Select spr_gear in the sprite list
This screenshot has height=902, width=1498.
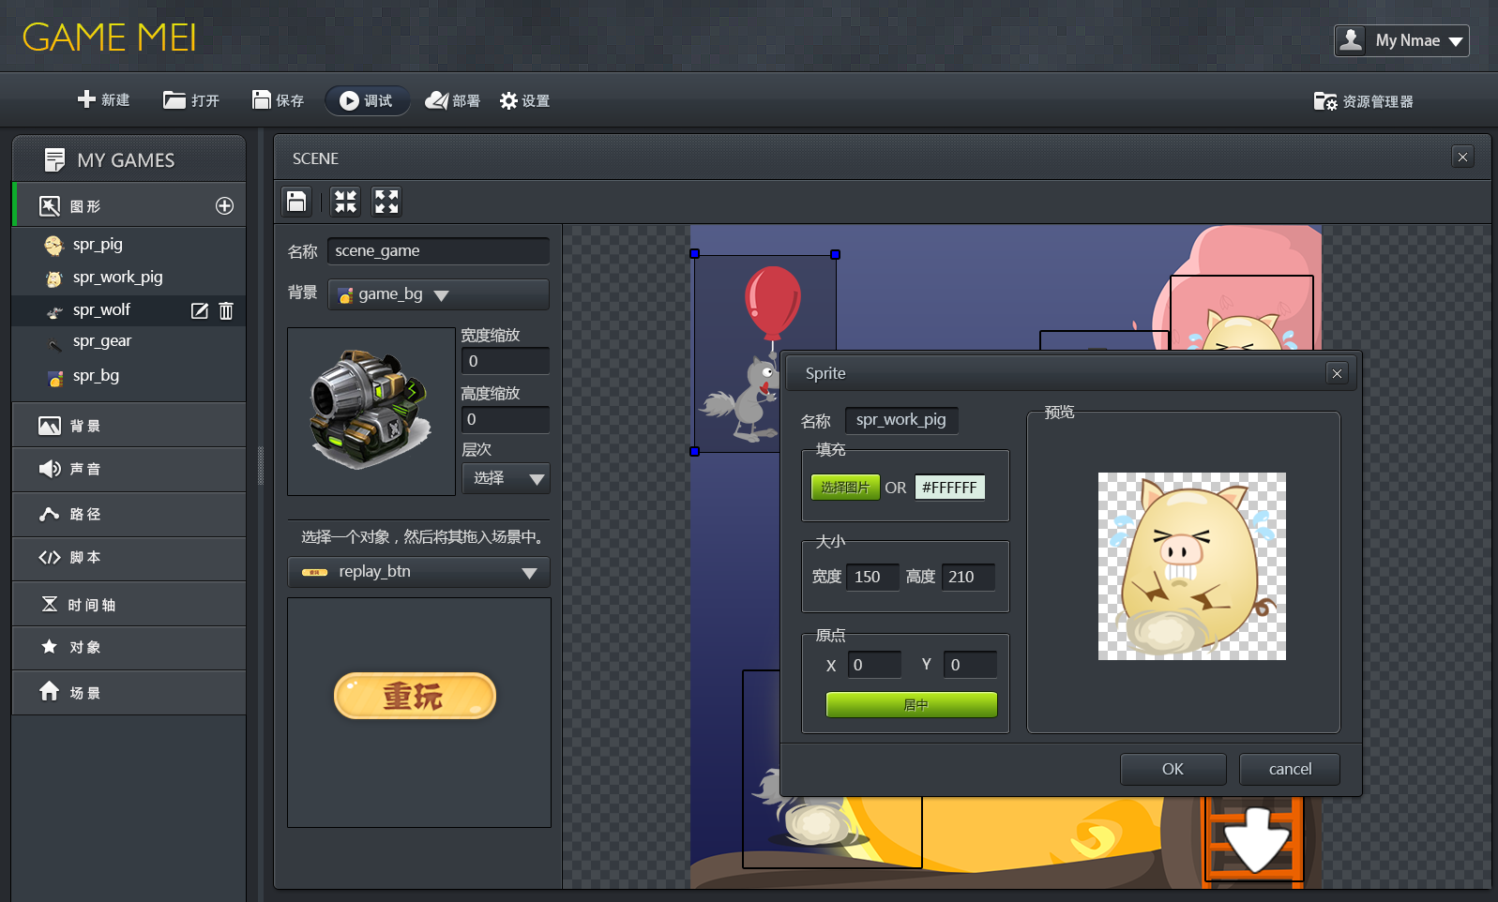(102, 341)
